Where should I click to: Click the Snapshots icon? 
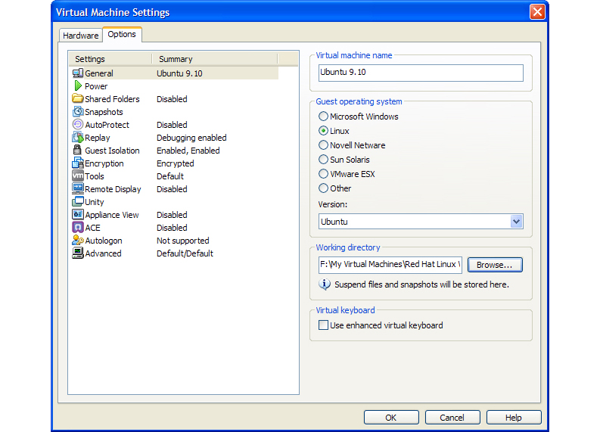(x=78, y=111)
